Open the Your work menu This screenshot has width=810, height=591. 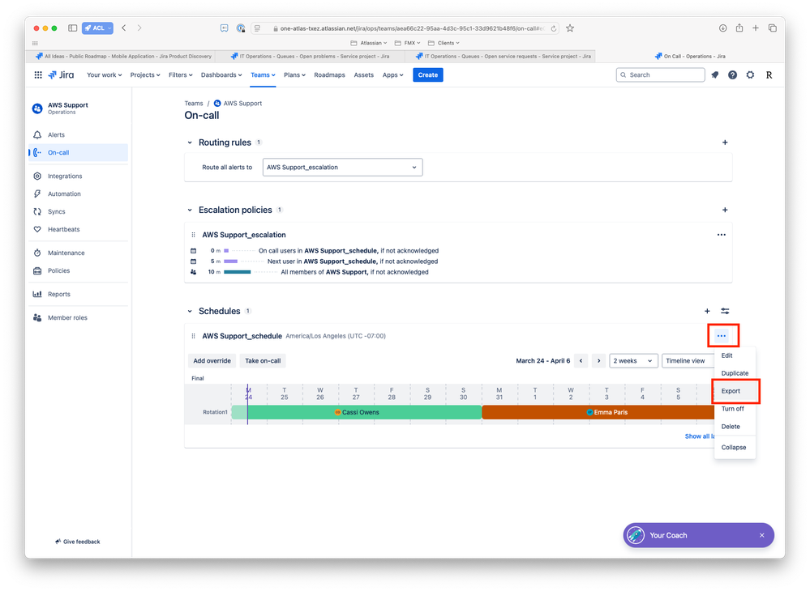click(x=105, y=74)
